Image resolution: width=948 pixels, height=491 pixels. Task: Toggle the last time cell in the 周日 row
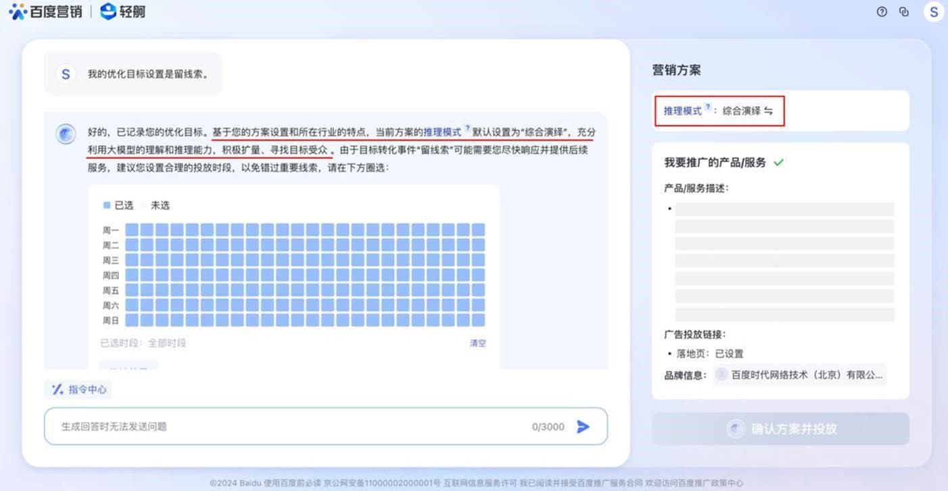pos(478,320)
